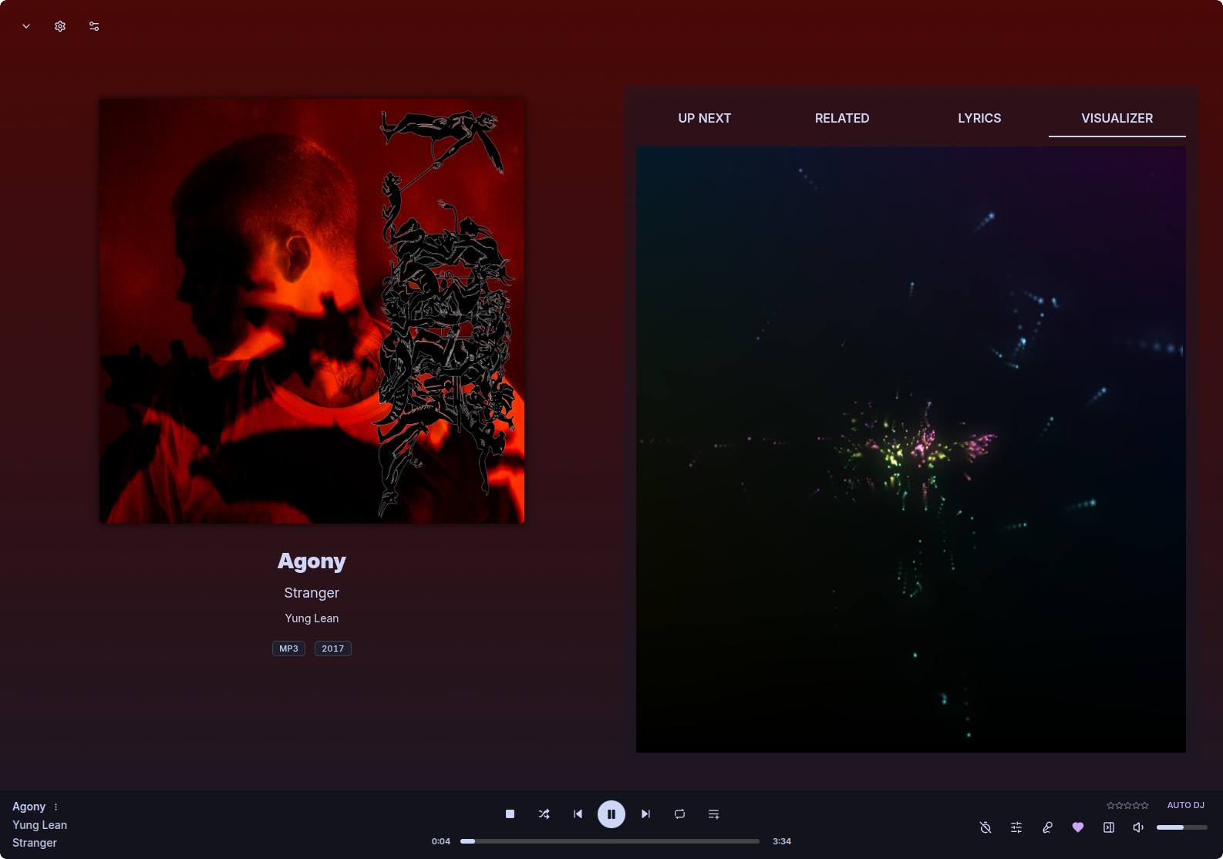This screenshot has height=859, width=1223.
Task: Open the Yung Lean artist link under the cover
Action: pyautogui.click(x=312, y=618)
